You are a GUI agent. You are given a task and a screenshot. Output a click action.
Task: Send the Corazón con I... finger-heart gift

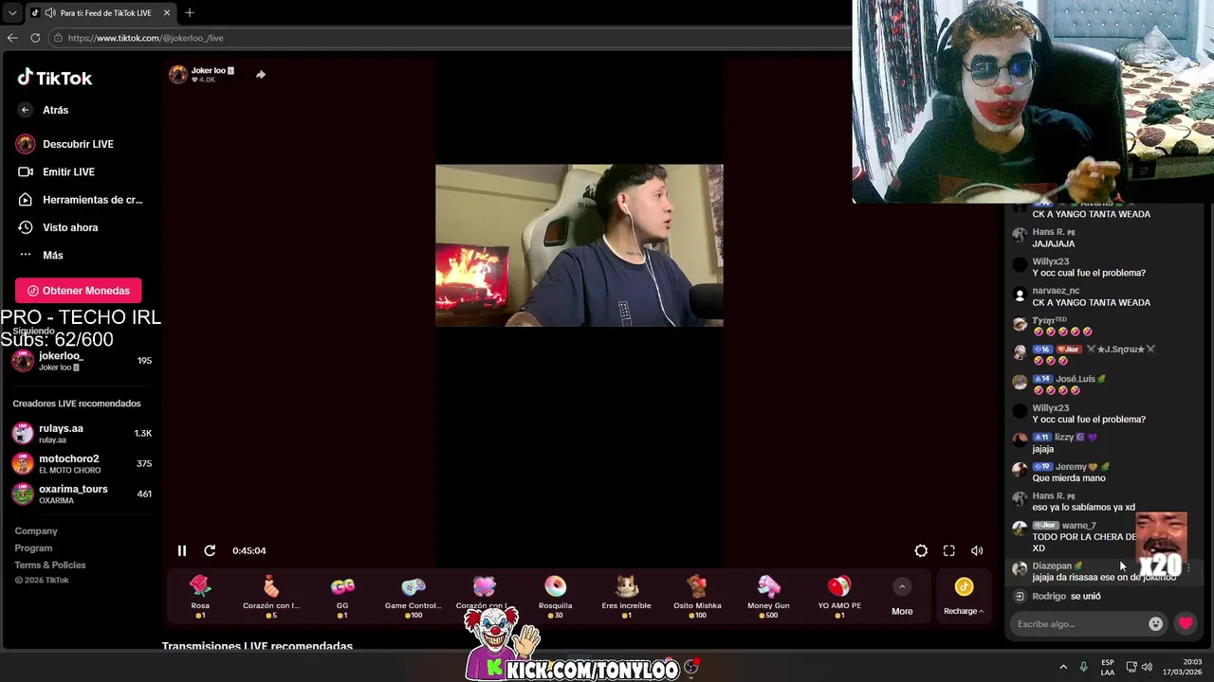point(271,597)
